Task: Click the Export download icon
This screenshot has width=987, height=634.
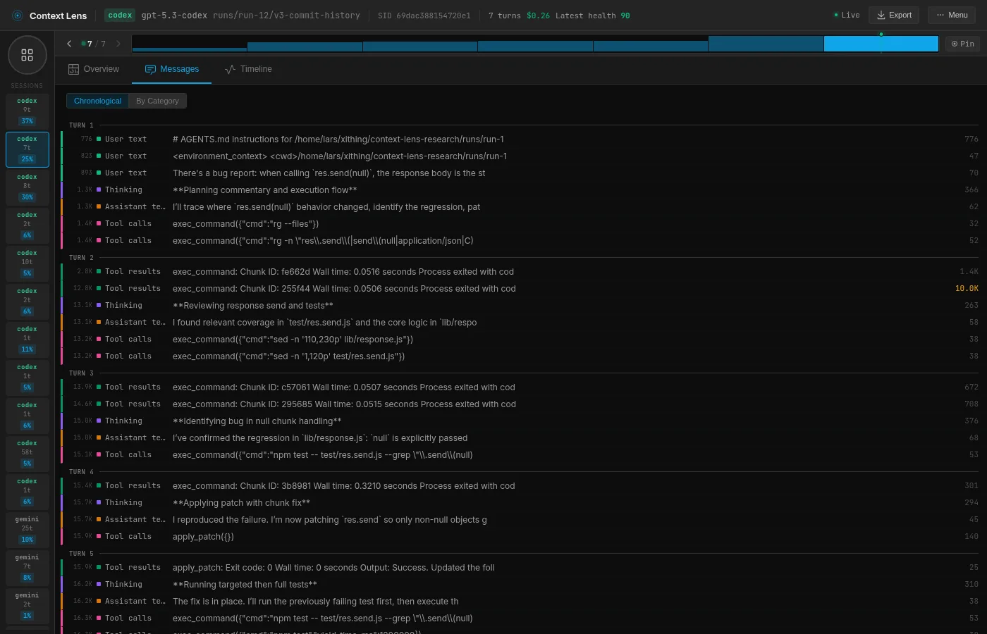Action: click(x=881, y=15)
